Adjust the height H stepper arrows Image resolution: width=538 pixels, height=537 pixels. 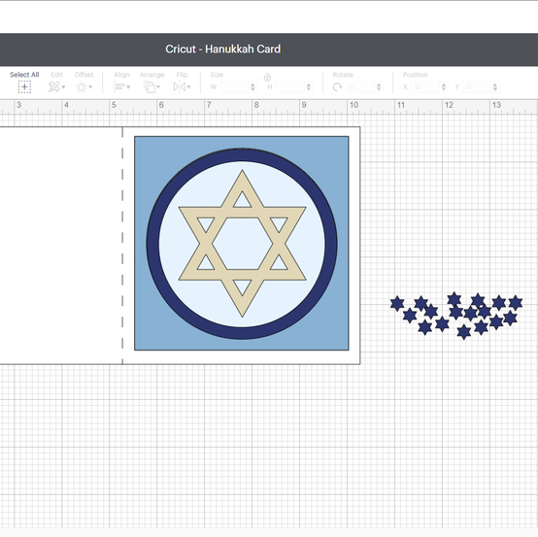click(x=309, y=86)
